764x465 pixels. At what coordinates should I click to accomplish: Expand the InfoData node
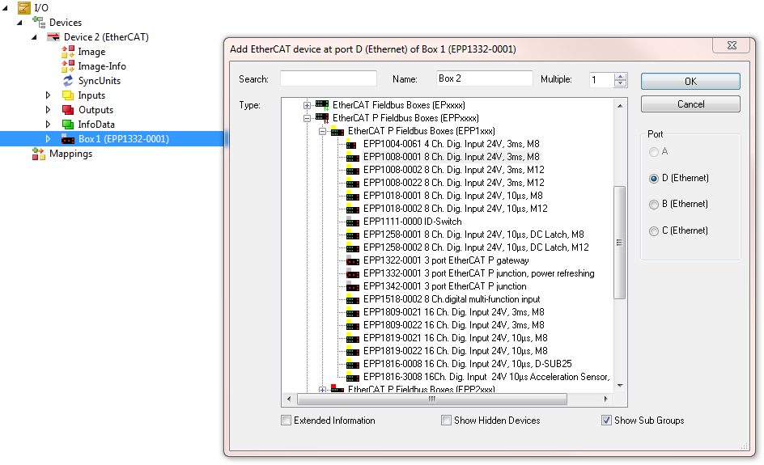(x=48, y=125)
